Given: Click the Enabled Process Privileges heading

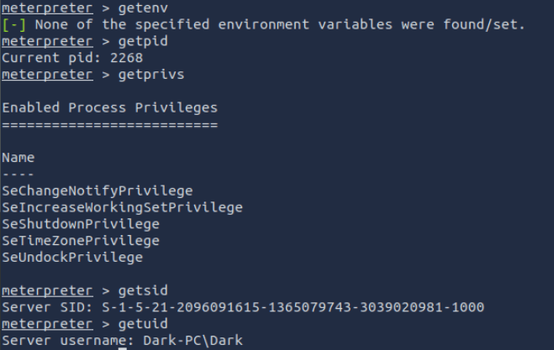Looking at the screenshot, I should tap(109, 107).
